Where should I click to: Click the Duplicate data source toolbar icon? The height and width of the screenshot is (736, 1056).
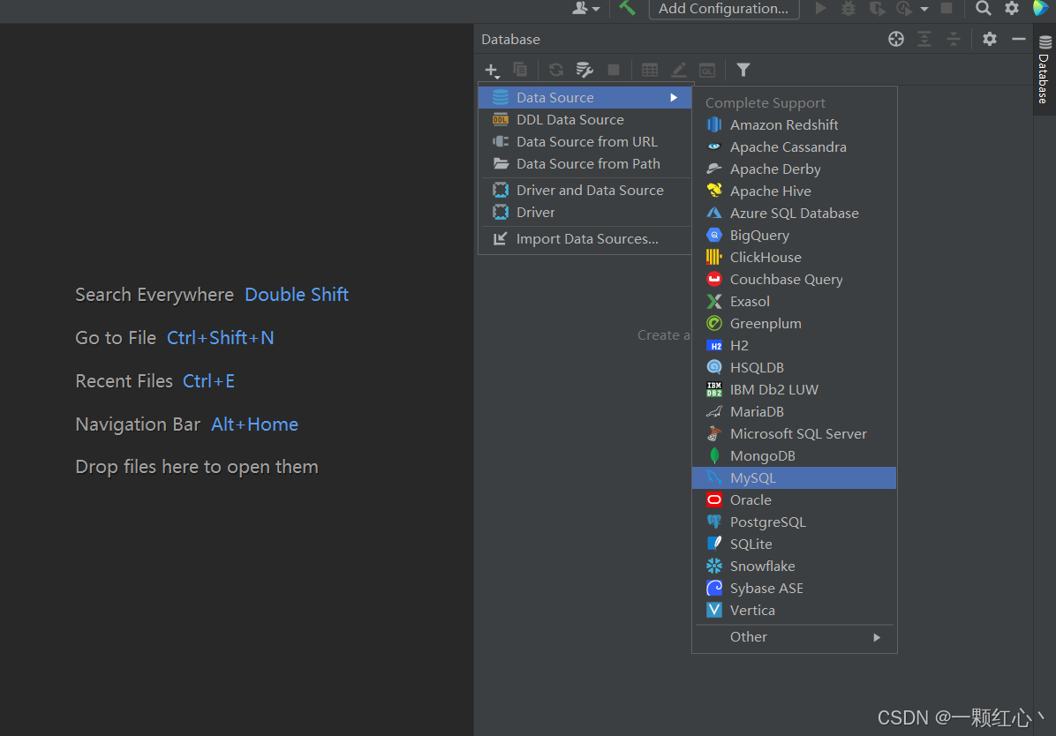520,70
